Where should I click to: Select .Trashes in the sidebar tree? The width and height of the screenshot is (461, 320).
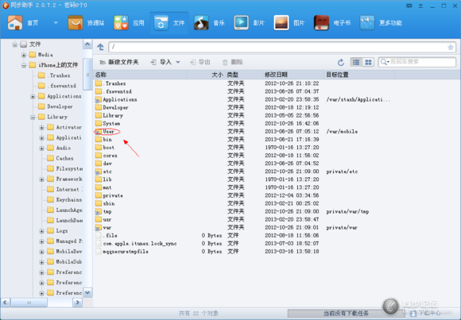pos(54,75)
